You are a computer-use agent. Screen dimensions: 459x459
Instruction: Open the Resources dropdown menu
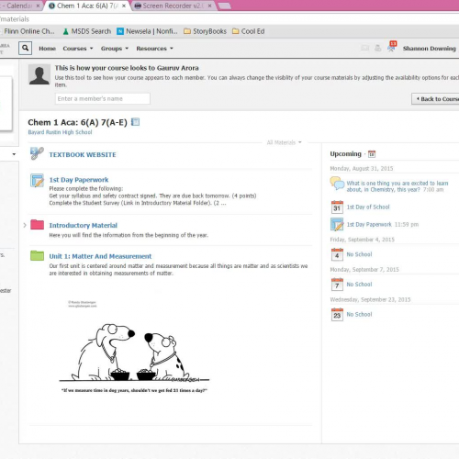[154, 49]
